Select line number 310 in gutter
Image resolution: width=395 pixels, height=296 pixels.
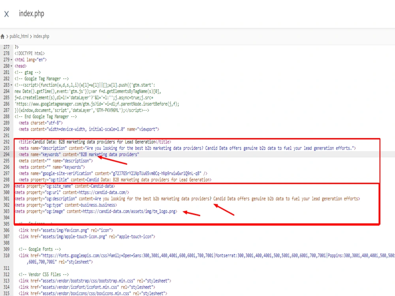pos(6,255)
